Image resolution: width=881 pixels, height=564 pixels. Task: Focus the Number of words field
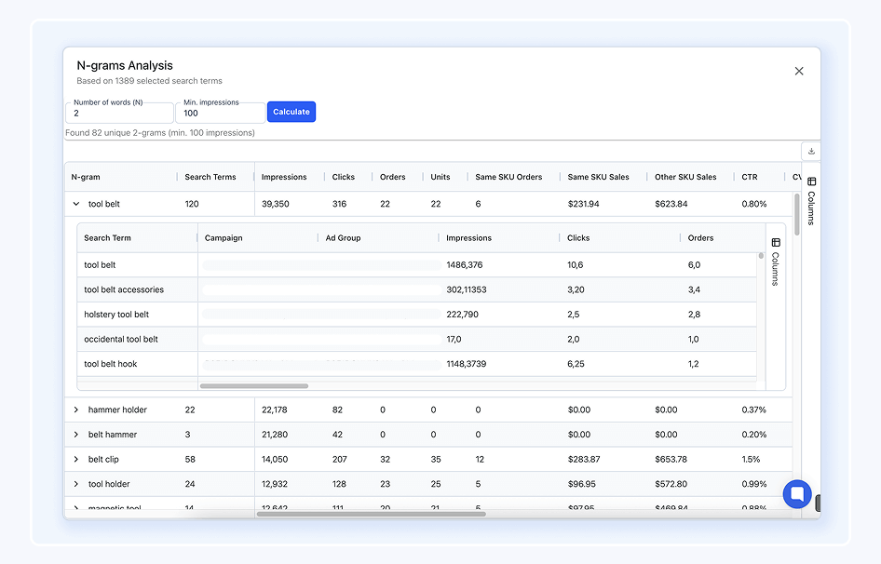pyautogui.click(x=119, y=114)
